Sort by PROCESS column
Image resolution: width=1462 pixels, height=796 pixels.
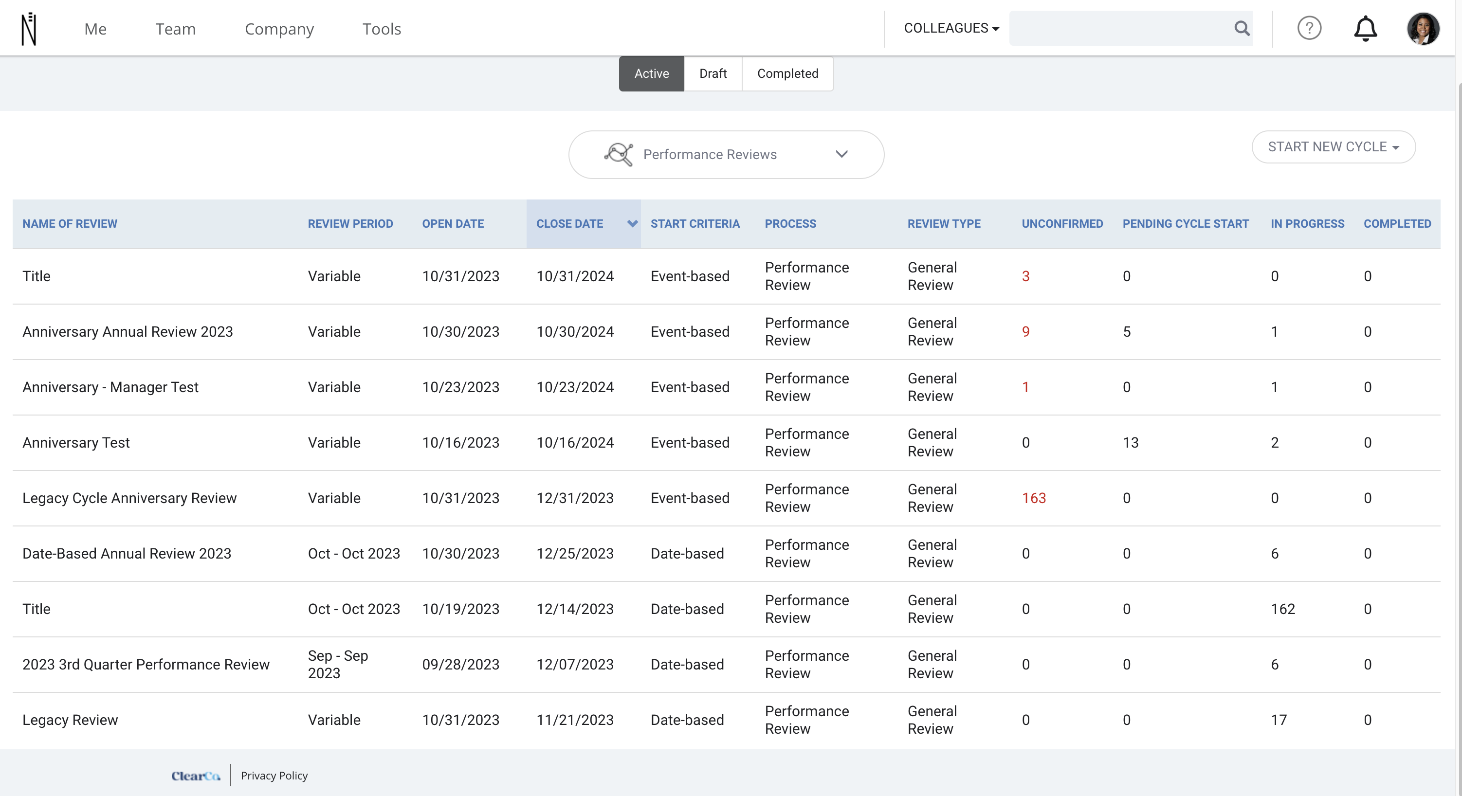click(790, 223)
